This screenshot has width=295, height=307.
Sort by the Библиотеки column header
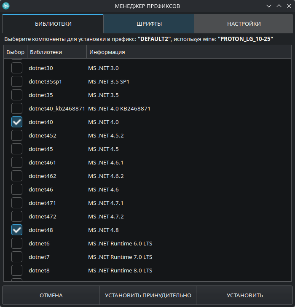(x=56, y=52)
